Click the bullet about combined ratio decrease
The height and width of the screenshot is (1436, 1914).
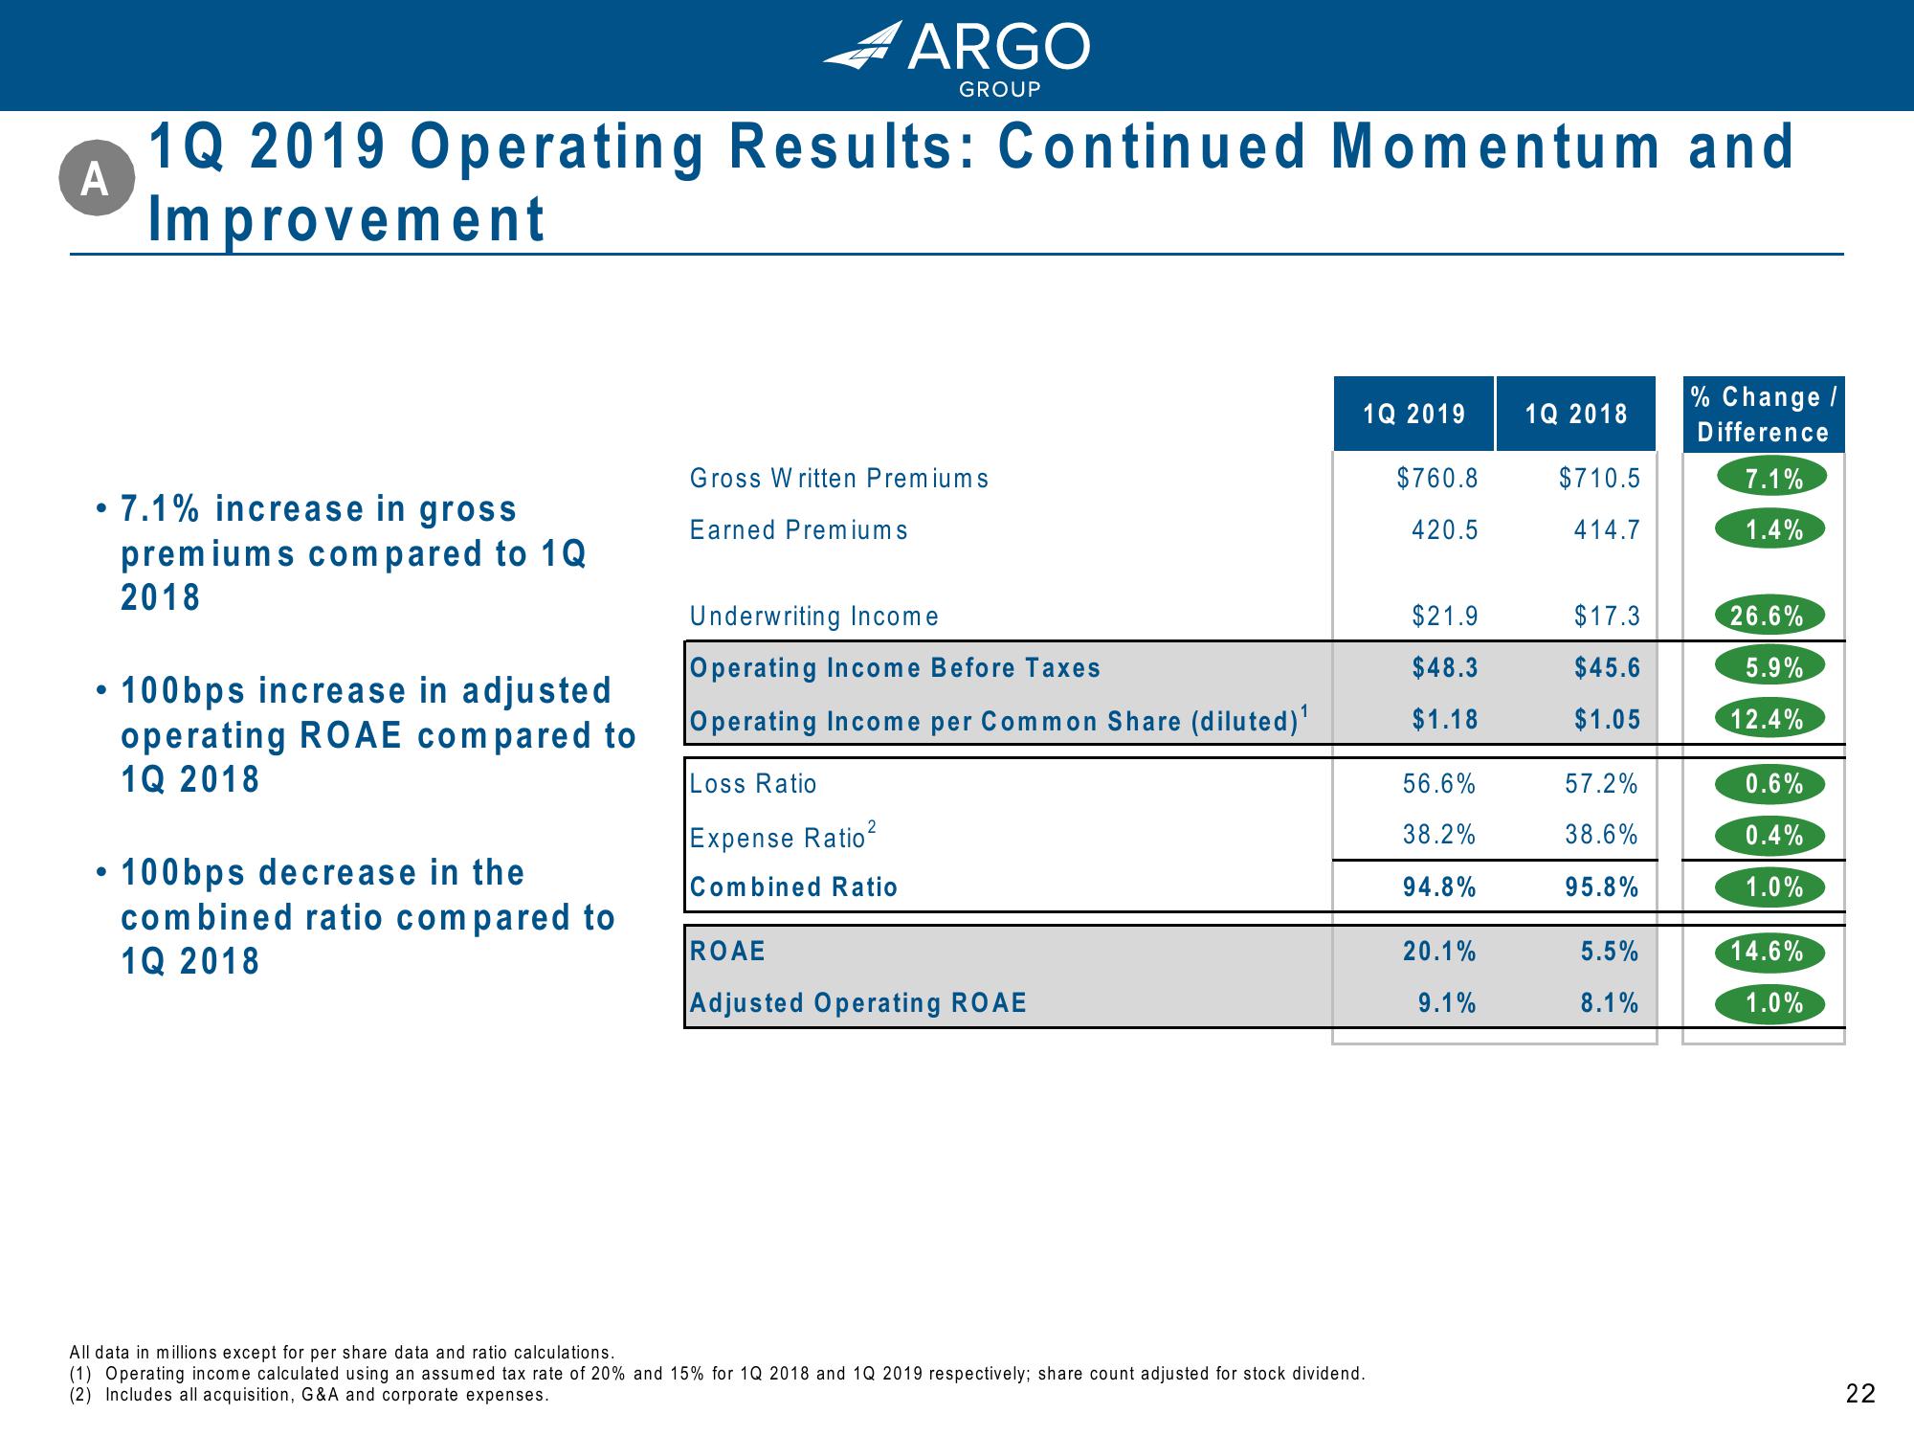pyautogui.click(x=356, y=916)
